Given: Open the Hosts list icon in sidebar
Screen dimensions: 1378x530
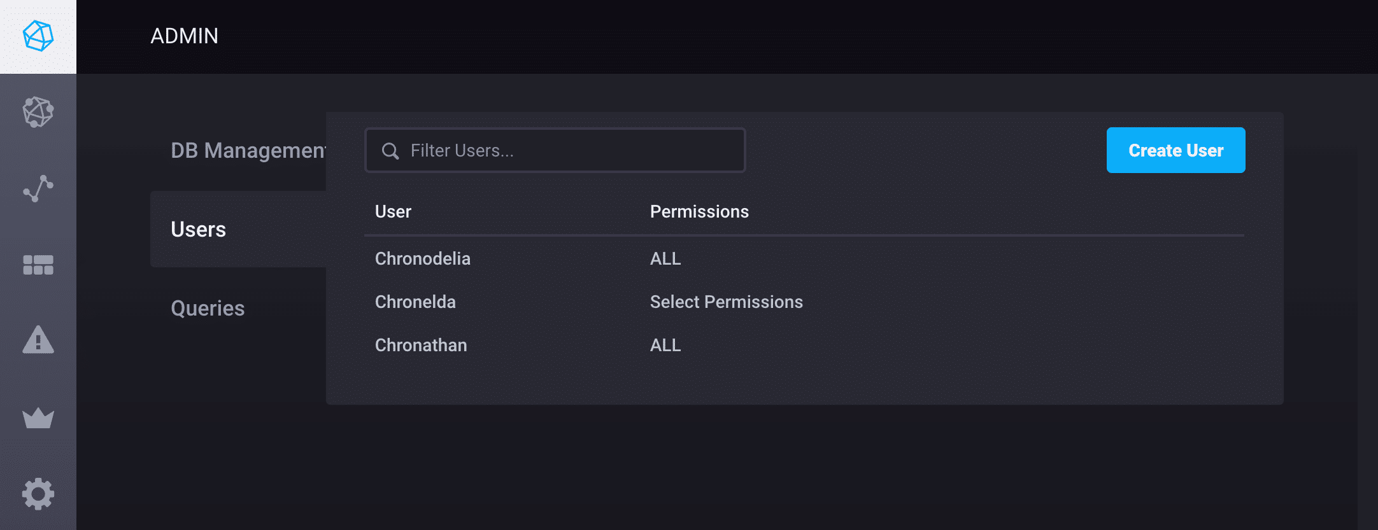Looking at the screenshot, I should [x=38, y=113].
